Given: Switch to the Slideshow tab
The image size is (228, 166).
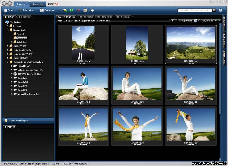Looking at the screenshot, I should pyautogui.click(x=38, y=4).
